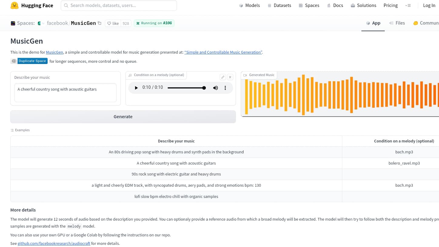Open the Spaces menu item
Image resolution: width=439 pixels, height=247 pixels.
point(309,5)
